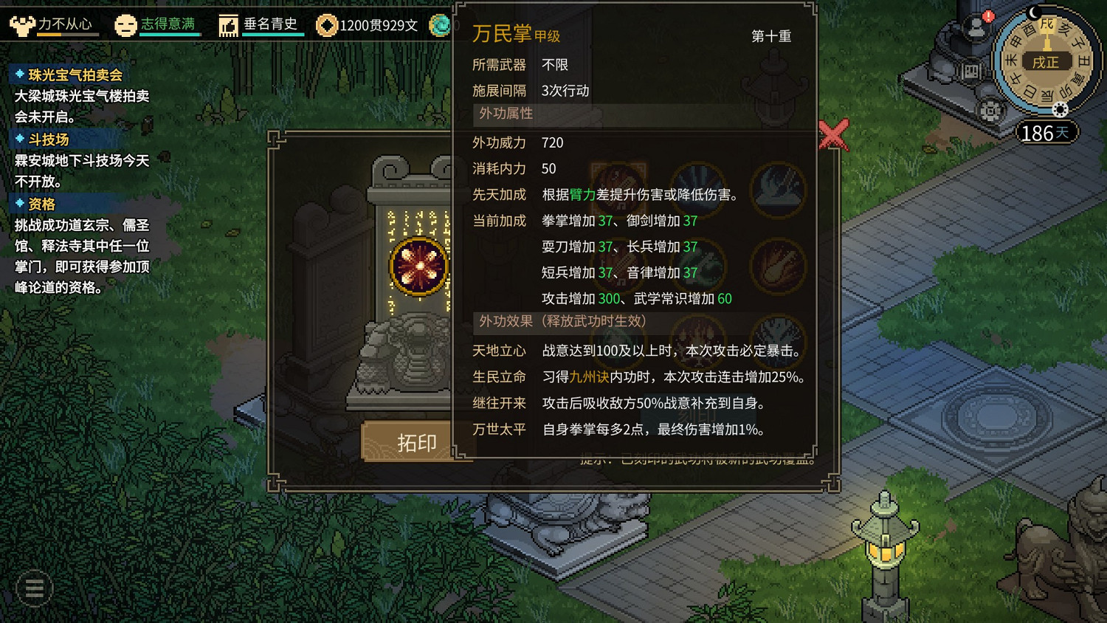Open the map icon beside the time dial
This screenshot has height=623, width=1107.
pos(971,72)
